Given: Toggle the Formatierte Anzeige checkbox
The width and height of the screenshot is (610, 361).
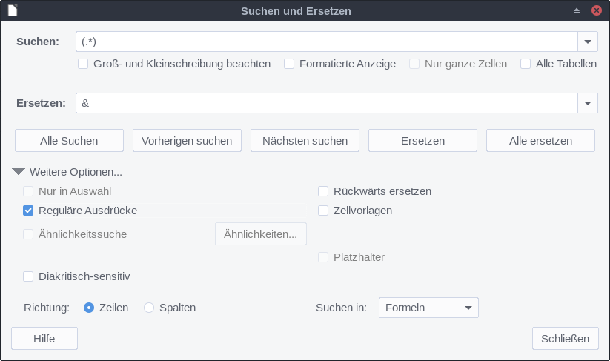Looking at the screenshot, I should (x=290, y=64).
